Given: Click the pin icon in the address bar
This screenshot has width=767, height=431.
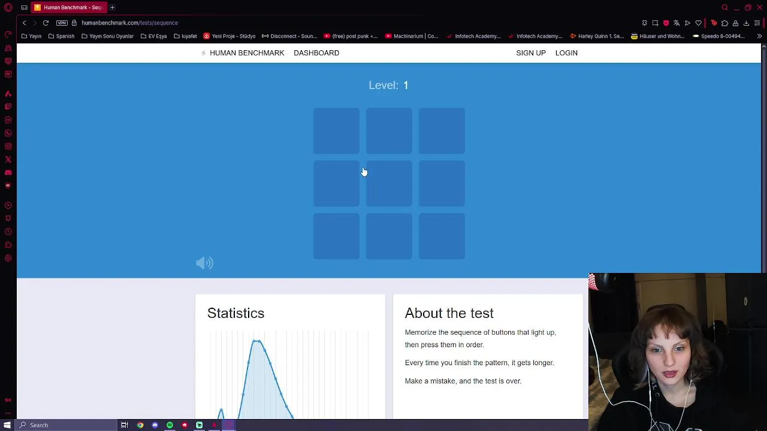Looking at the screenshot, I should [644, 23].
